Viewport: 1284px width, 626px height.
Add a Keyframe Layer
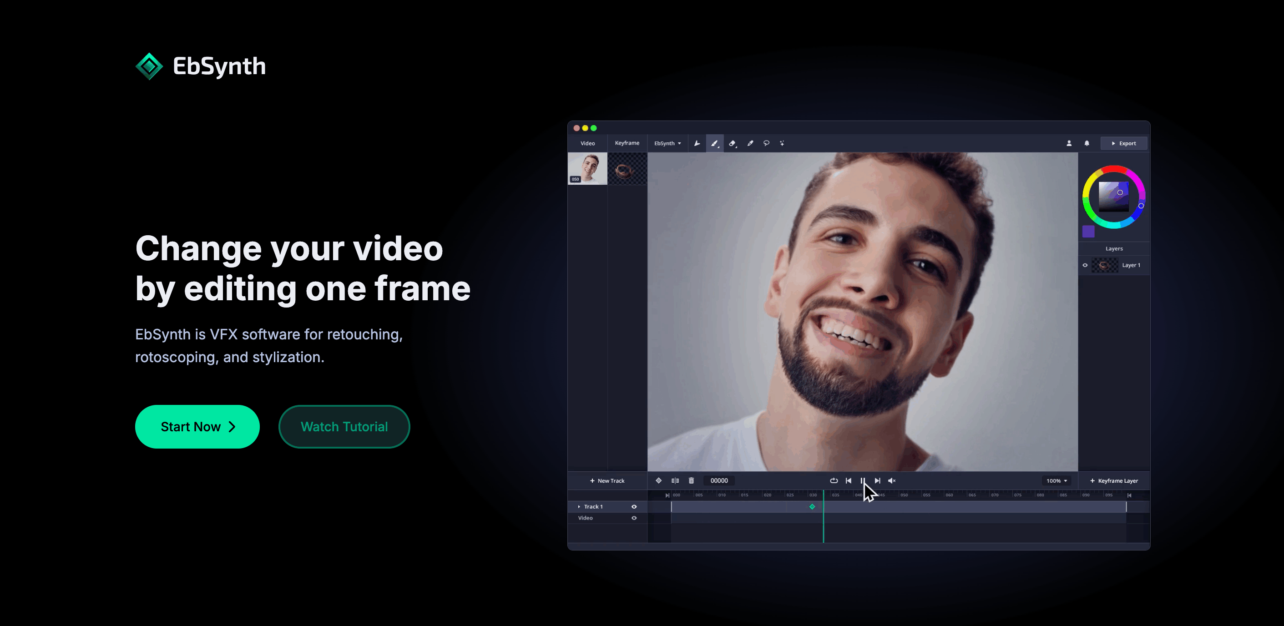pos(1114,480)
